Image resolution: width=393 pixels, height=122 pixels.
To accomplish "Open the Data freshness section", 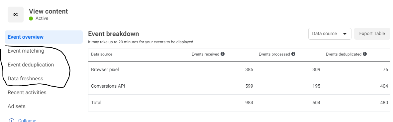I will 26,79.
